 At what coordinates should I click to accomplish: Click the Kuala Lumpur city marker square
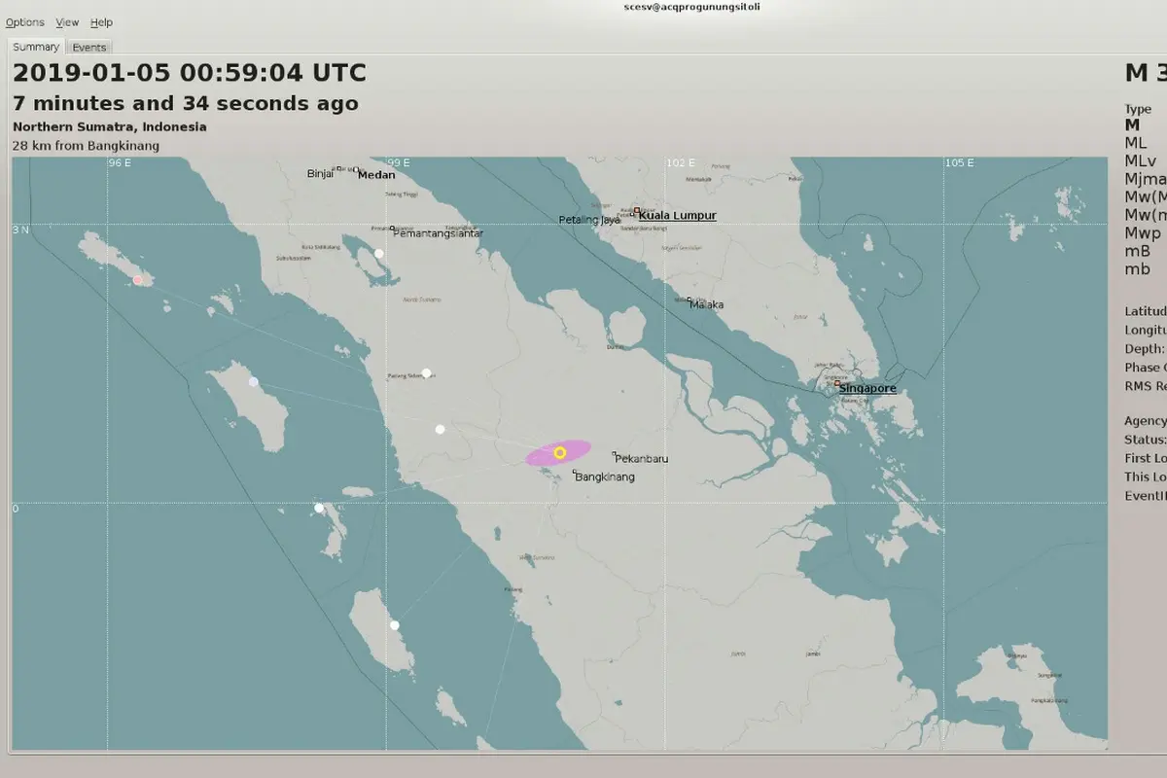pyautogui.click(x=637, y=210)
